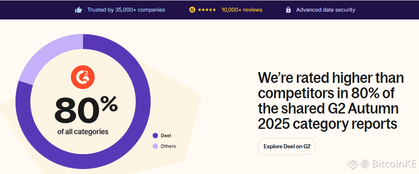Image resolution: width=419 pixels, height=174 pixels.
Task: Click the light purple Others legend dot
Action: pyautogui.click(x=155, y=146)
